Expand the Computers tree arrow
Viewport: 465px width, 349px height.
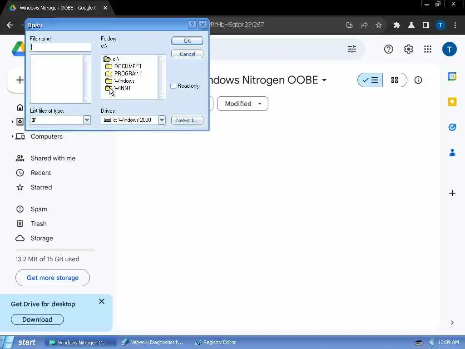[x=12, y=136]
